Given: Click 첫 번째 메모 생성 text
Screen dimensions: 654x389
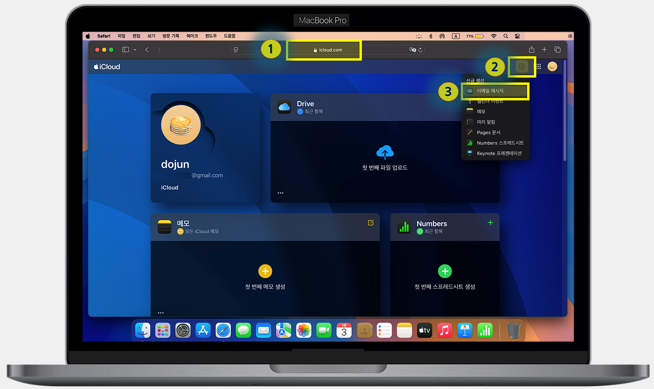Looking at the screenshot, I should [x=265, y=287].
